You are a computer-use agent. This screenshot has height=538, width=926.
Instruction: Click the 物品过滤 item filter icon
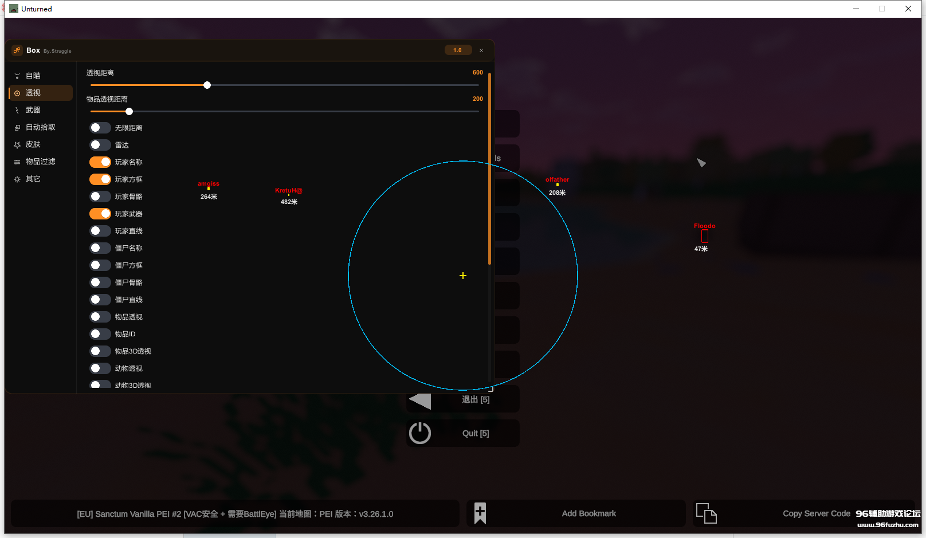[17, 162]
